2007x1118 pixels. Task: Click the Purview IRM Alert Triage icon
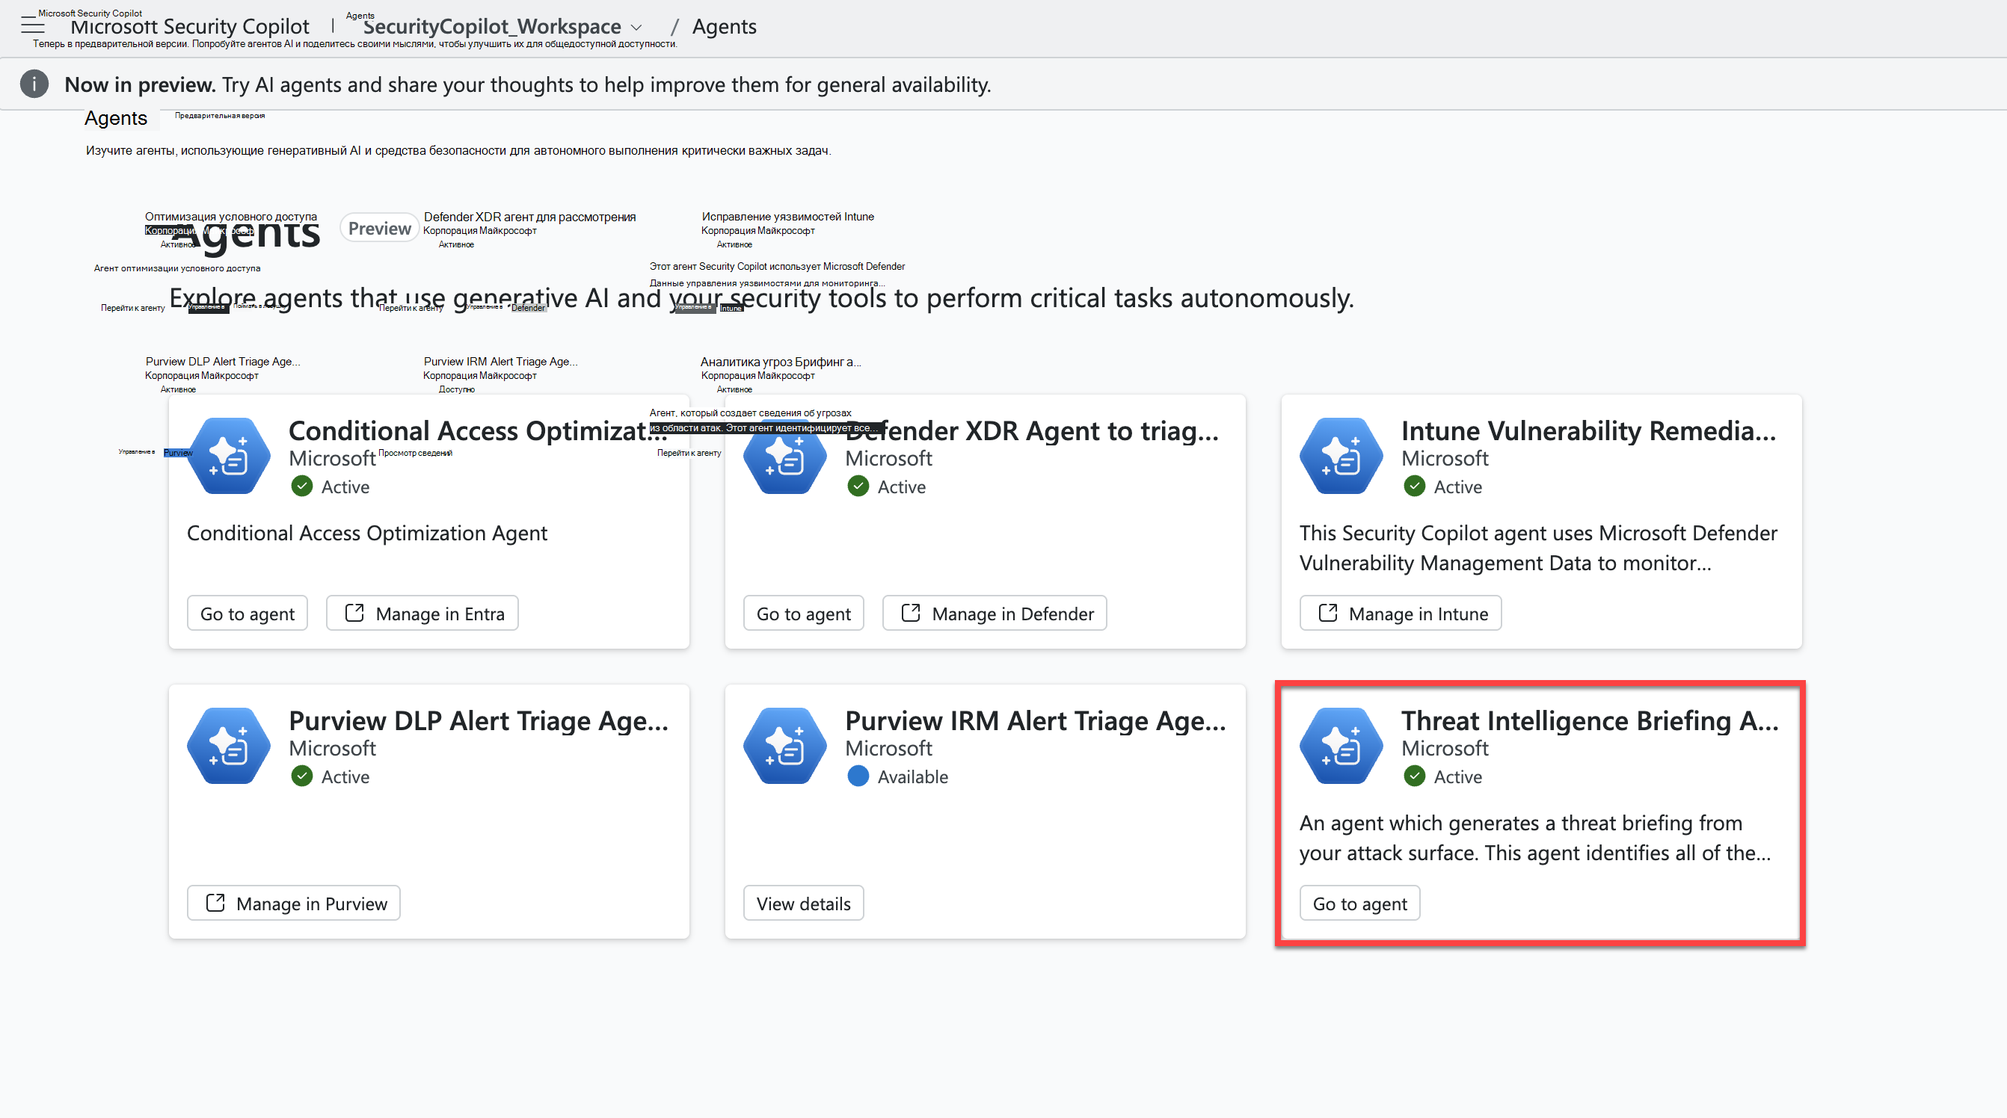click(784, 746)
